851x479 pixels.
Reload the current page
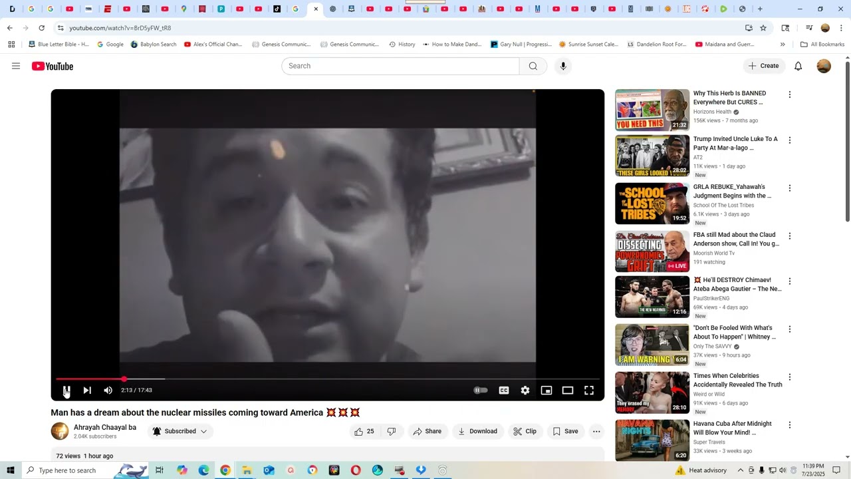pyautogui.click(x=41, y=28)
